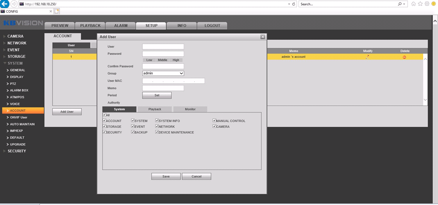Click the red Delete icon for admin
This screenshot has width=438, height=205.
pyautogui.click(x=404, y=57)
